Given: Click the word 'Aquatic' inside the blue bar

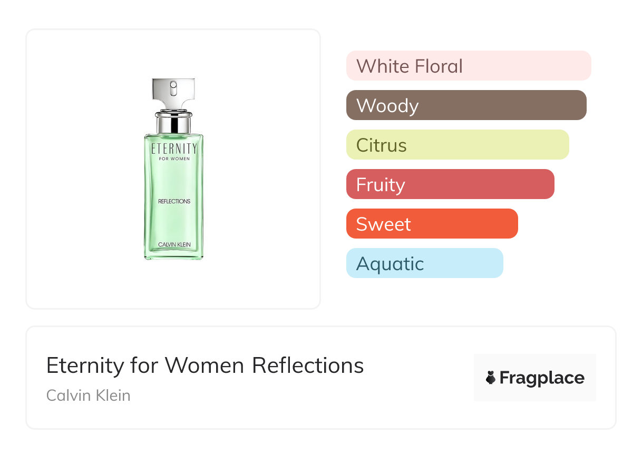Looking at the screenshot, I should coord(390,263).
